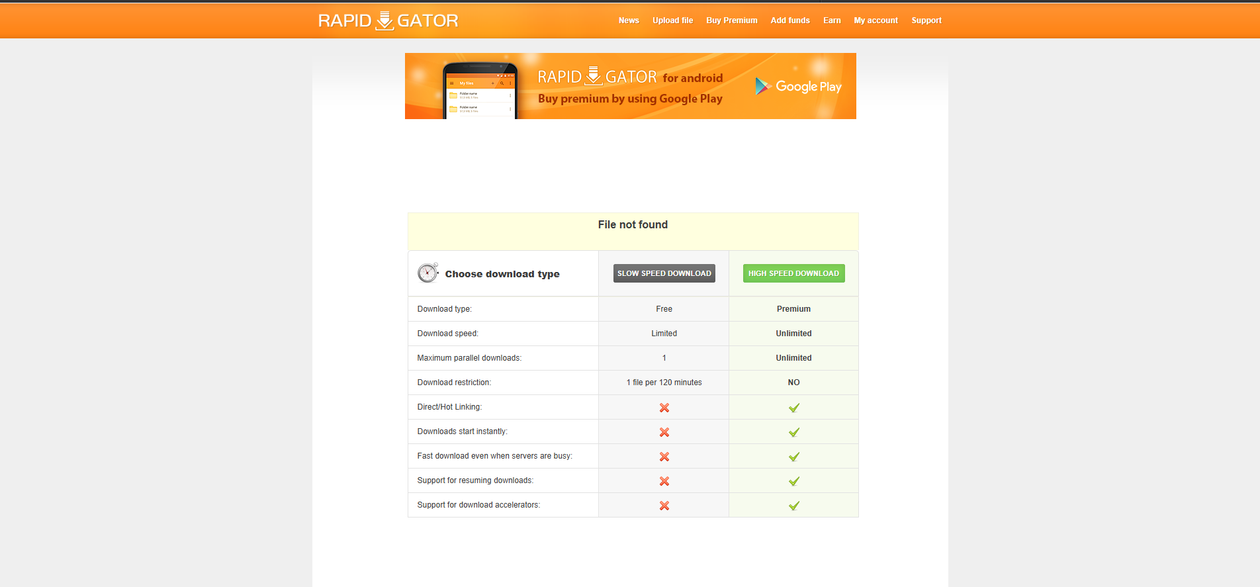The image size is (1260, 587).
Task: Open the News menu item
Action: tap(628, 21)
